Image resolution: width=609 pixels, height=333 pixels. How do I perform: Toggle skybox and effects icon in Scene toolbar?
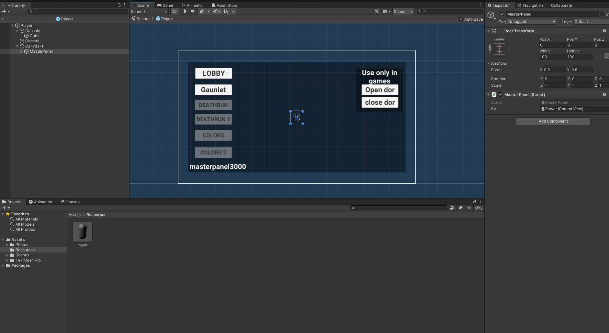(201, 11)
